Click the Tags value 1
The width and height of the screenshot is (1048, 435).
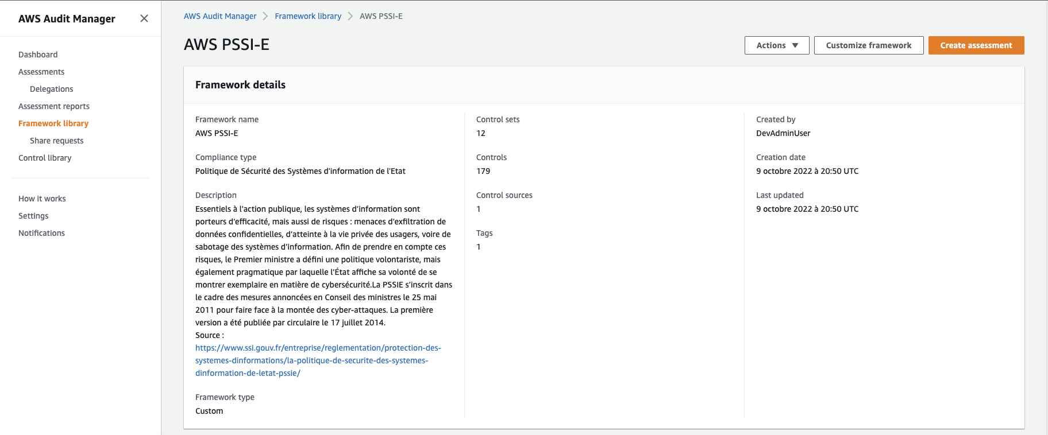tap(479, 247)
